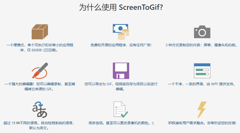This screenshot has width=240, height=133.
Task: Click text 一个强大的编辑器 description
Action: tap(40, 86)
